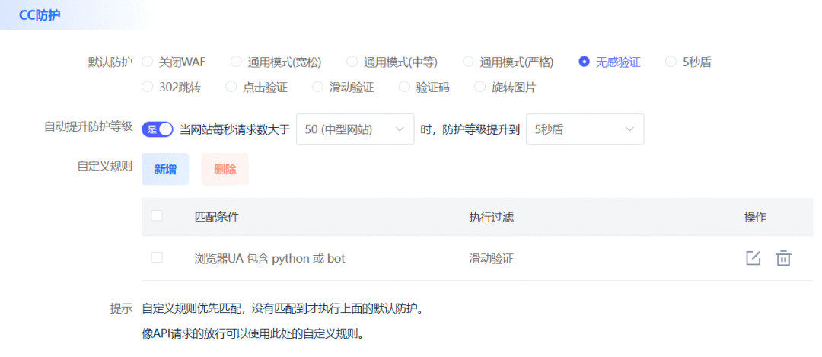Click the 新增 button
This screenshot has height=357, width=822.
click(x=165, y=169)
